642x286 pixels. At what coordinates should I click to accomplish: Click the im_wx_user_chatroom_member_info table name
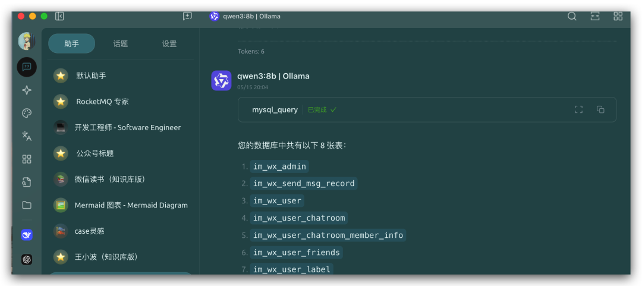[328, 235]
